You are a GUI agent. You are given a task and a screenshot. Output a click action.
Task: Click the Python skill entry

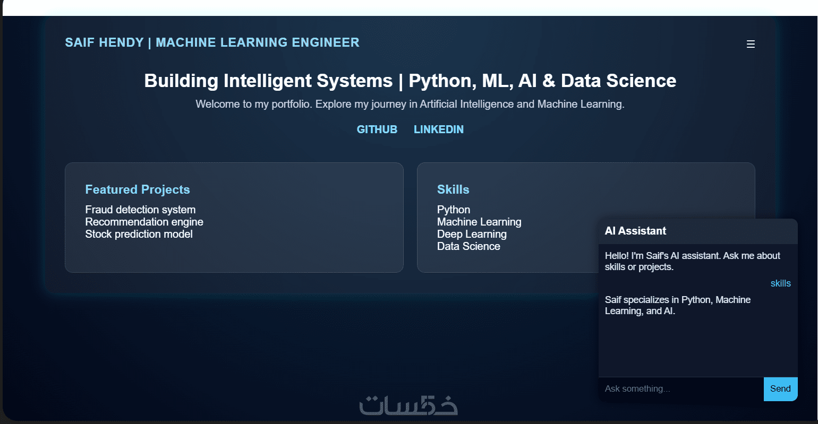click(x=454, y=210)
